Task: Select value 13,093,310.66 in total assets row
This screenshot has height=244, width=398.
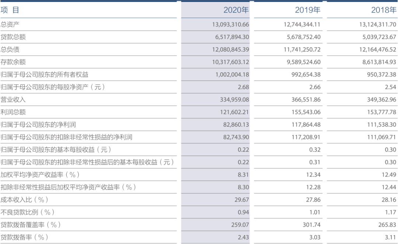Action: coord(230,24)
